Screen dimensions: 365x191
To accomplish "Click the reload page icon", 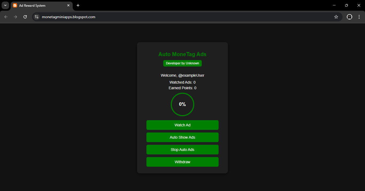I will point(25,17).
